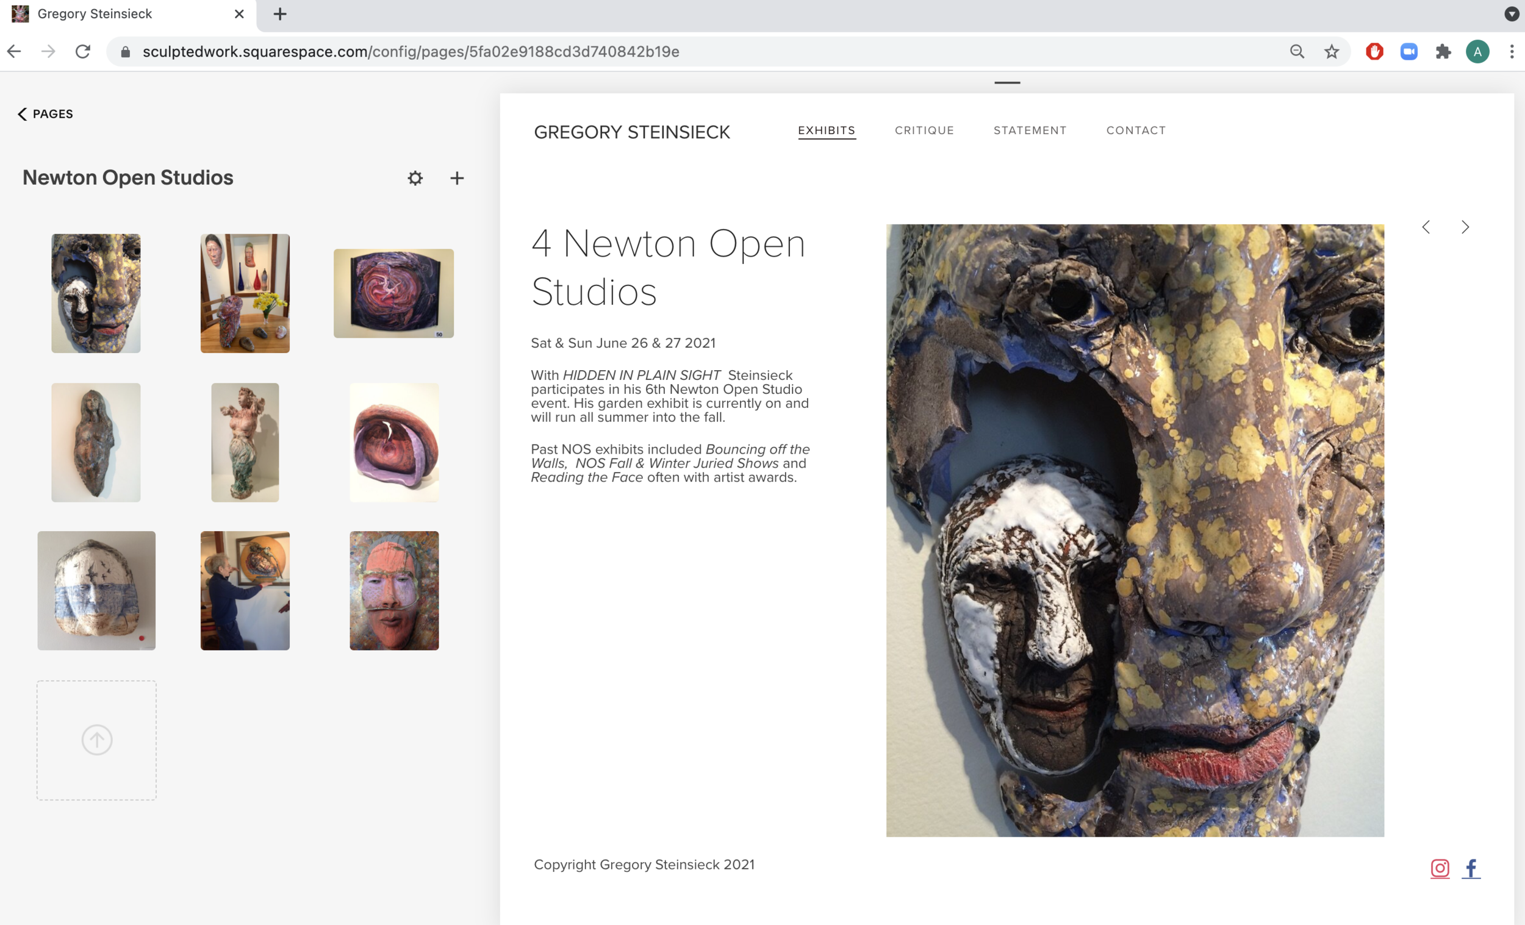Open the Exhibits nav item
The height and width of the screenshot is (925, 1525).
[827, 130]
